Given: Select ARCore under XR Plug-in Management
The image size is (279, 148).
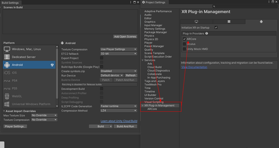Looking at the screenshot, I should pyautogui.click(x=152, y=109).
